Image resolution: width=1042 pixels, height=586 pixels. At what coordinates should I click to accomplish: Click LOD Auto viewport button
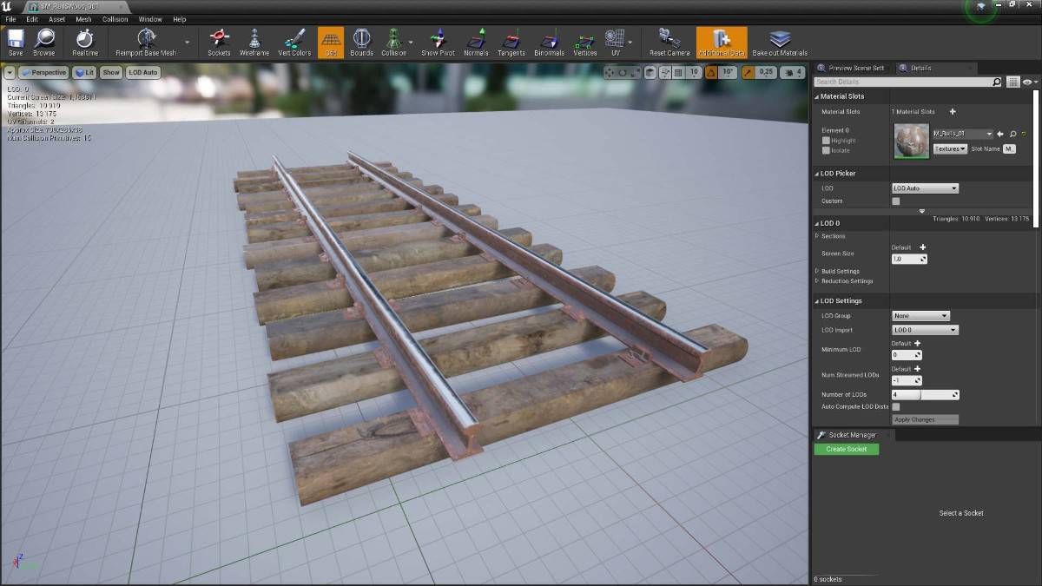point(143,73)
